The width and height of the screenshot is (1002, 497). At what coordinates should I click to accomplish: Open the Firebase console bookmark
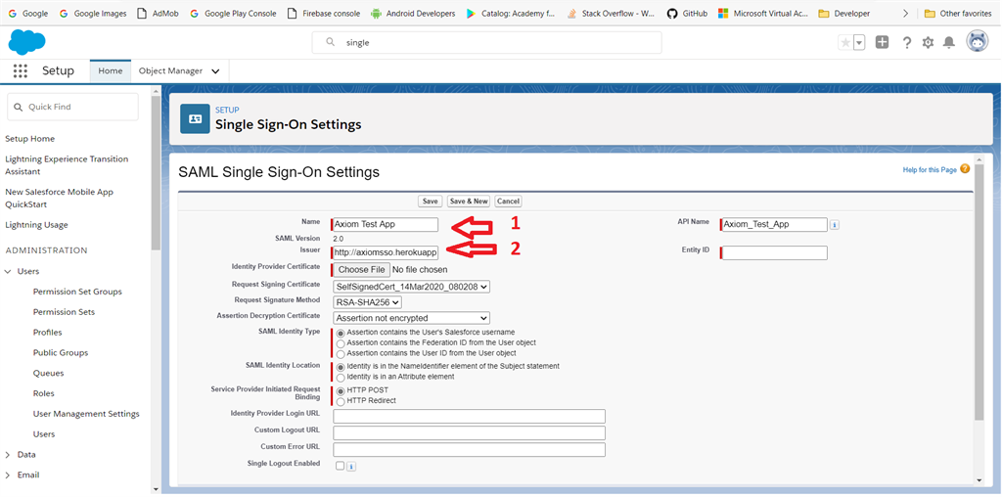point(324,13)
